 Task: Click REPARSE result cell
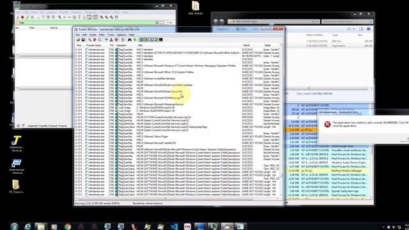(x=247, y=117)
